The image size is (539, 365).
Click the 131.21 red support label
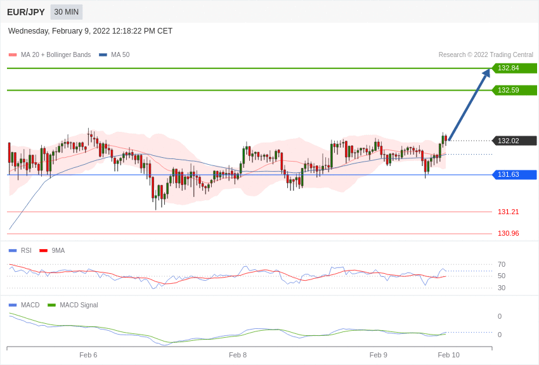[x=508, y=212]
